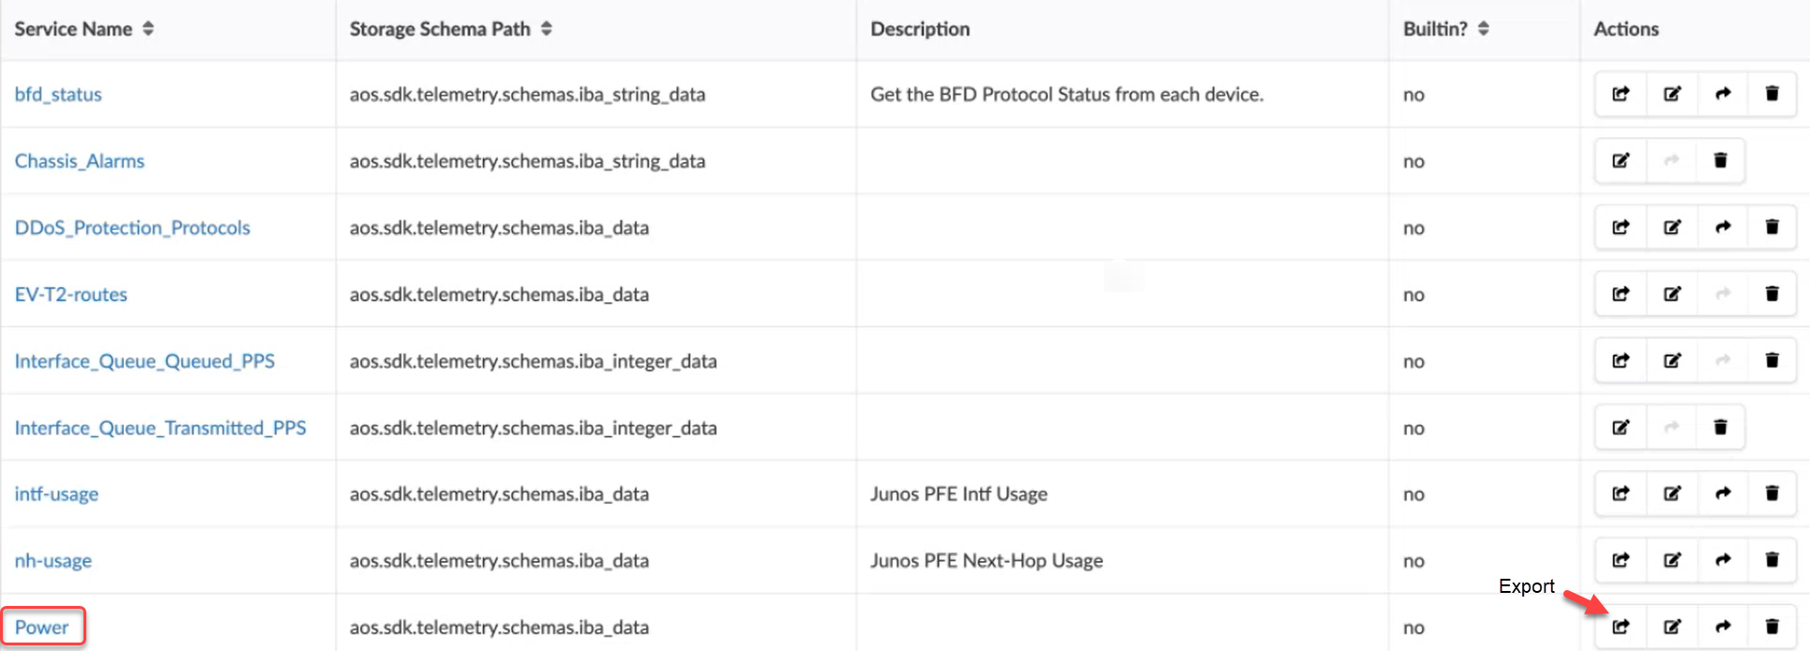Sort the Builtin? column
The width and height of the screenshot is (1810, 651).
tap(1483, 29)
